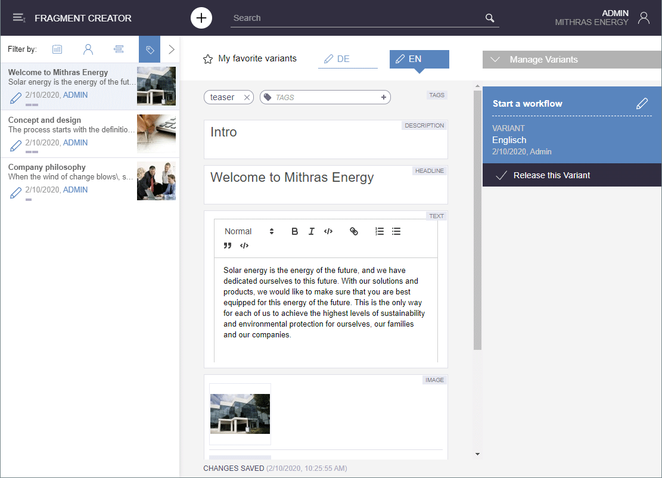Viewport: 662px width, 478px height.
Task: Click the scroll up arrow of editor
Action: (x=477, y=86)
